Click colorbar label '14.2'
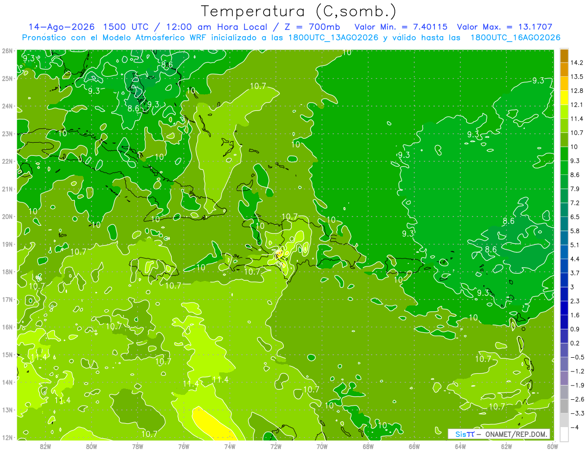The image size is (587, 453). click(x=576, y=63)
